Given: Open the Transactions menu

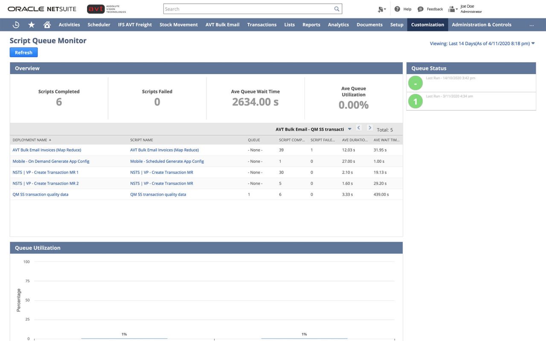Looking at the screenshot, I should point(261,24).
